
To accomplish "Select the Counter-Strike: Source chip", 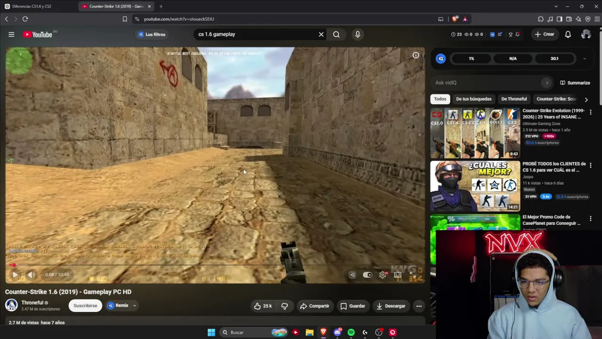I will (556, 99).
